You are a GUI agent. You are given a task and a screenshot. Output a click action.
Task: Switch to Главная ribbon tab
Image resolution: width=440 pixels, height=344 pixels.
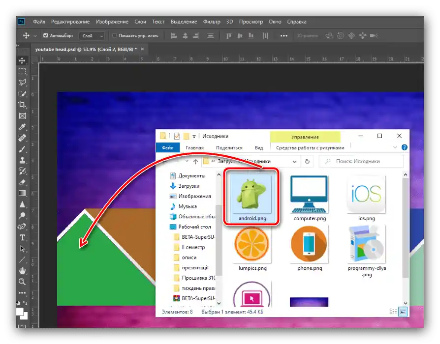pyautogui.click(x=194, y=147)
